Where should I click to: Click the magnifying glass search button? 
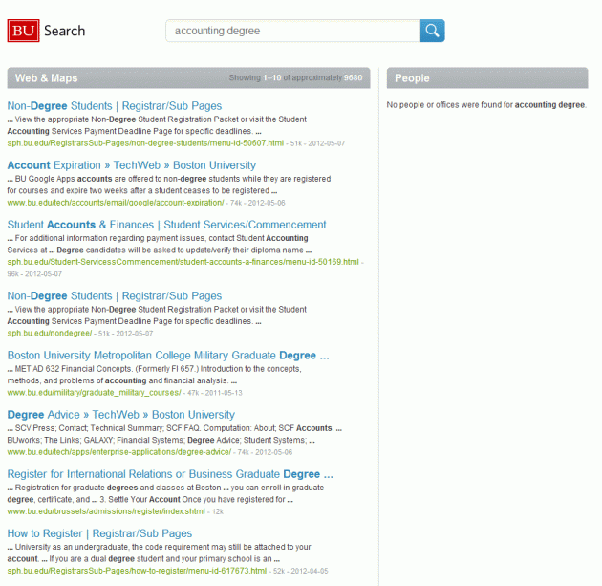click(x=432, y=31)
